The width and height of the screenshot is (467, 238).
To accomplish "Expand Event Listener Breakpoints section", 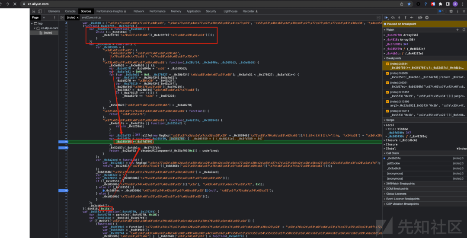I will click(425, 199).
